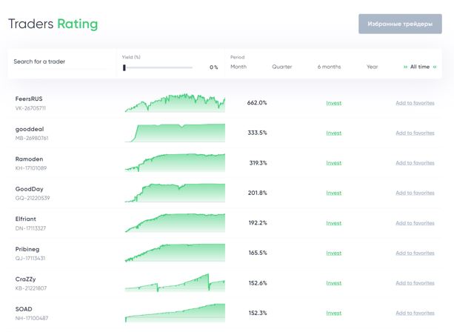454x335 pixels.
Task: Switch period to 6 months
Action: (330, 67)
